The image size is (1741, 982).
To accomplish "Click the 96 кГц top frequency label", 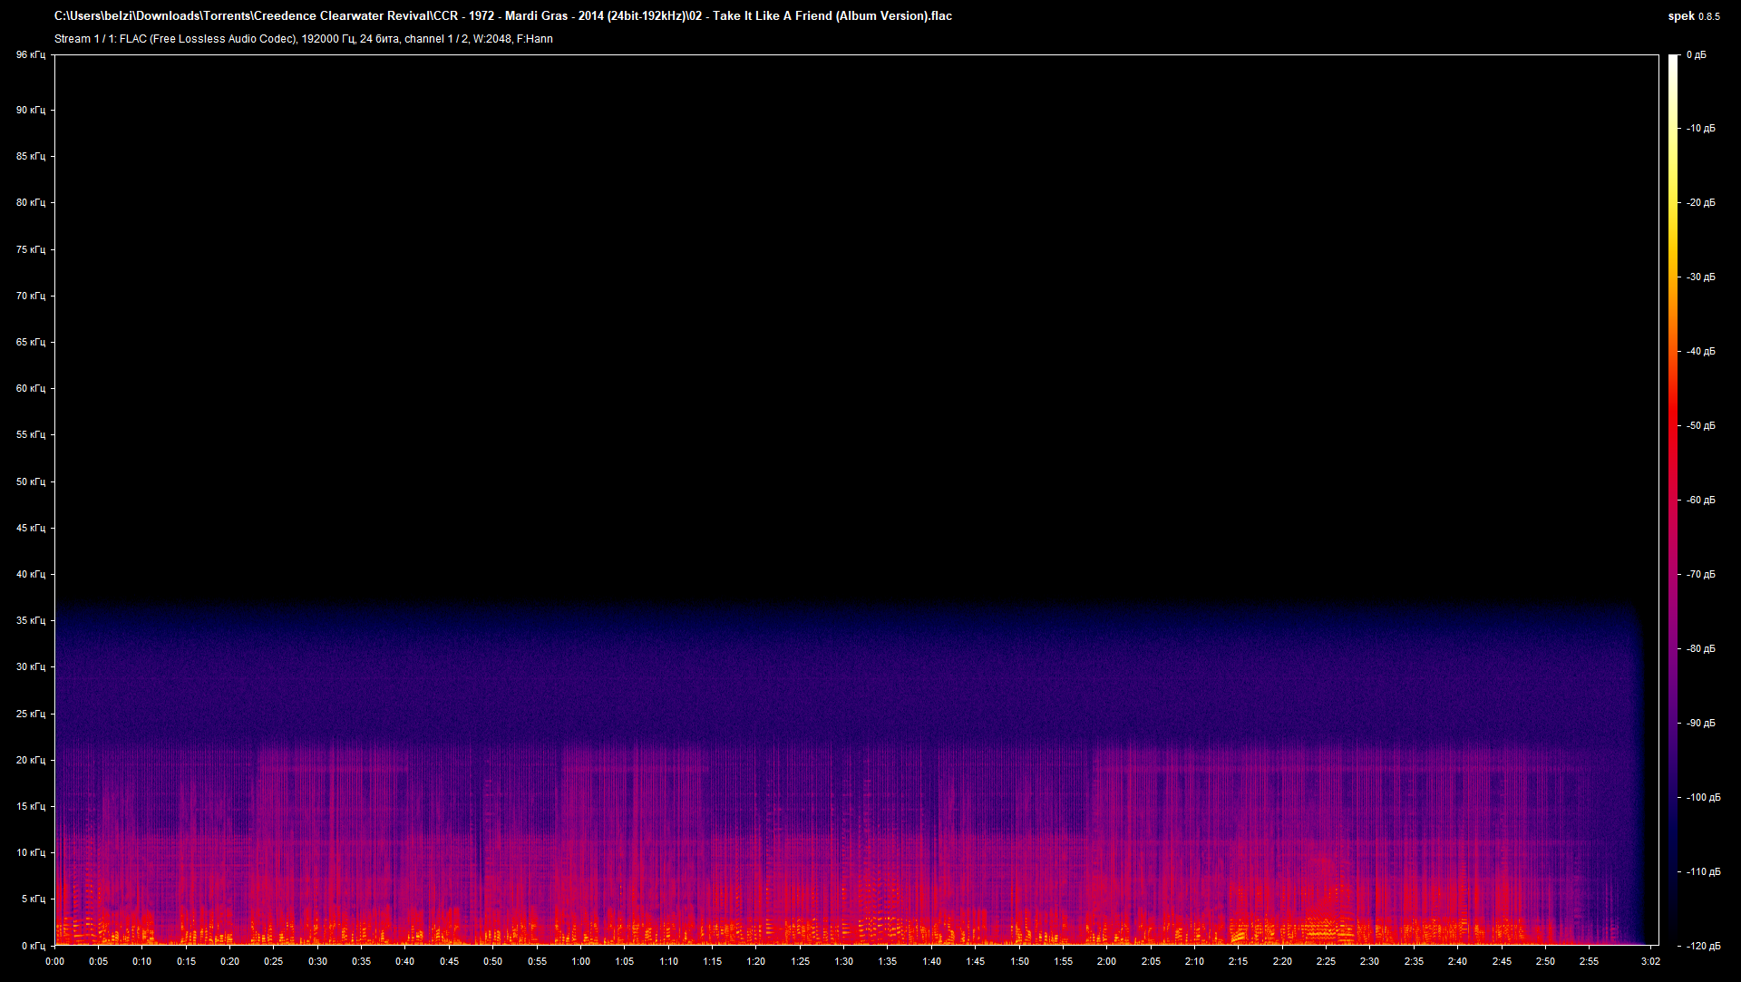I will (x=30, y=55).
